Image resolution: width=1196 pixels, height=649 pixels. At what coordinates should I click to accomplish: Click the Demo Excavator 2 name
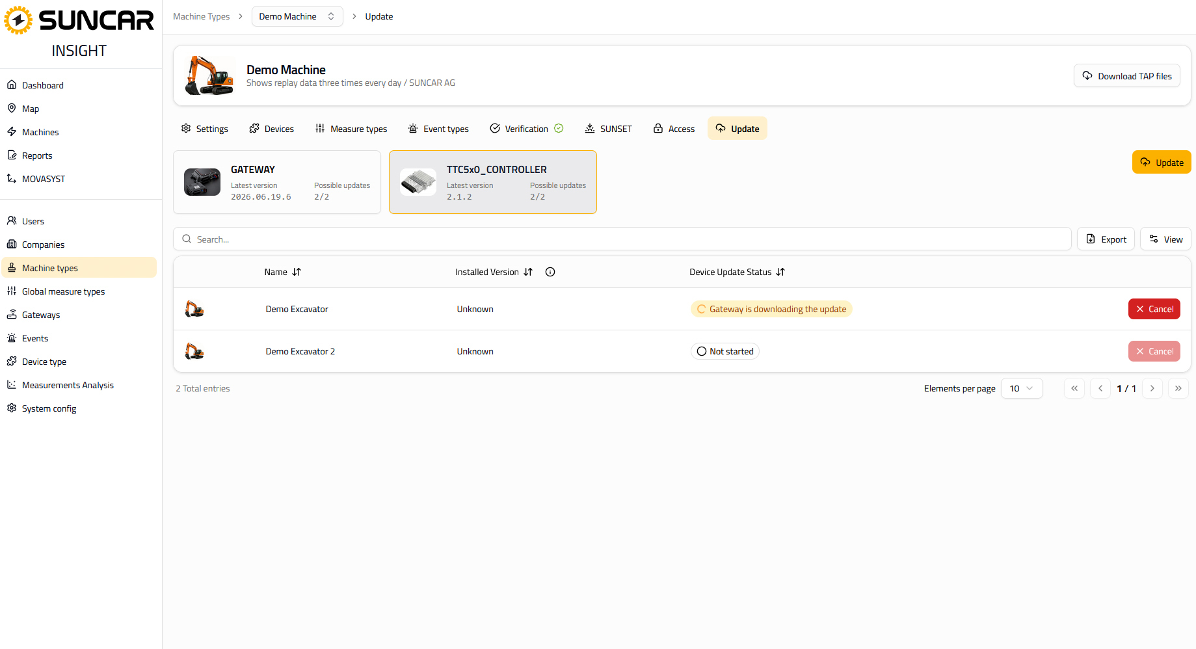tap(300, 351)
